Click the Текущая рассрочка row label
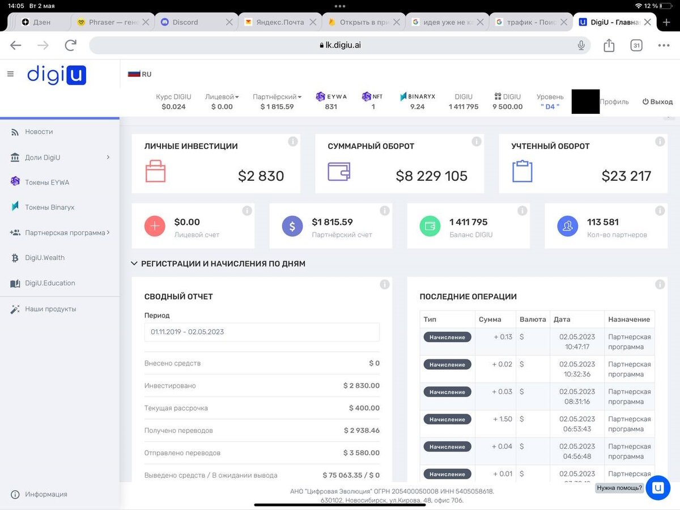The height and width of the screenshot is (510, 680). pyautogui.click(x=176, y=408)
